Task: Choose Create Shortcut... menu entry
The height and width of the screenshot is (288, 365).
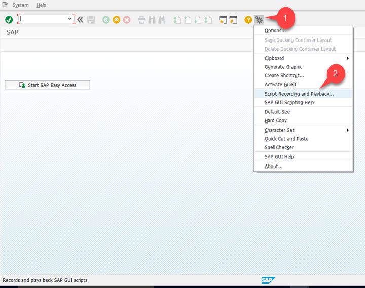Action: [x=303, y=75]
